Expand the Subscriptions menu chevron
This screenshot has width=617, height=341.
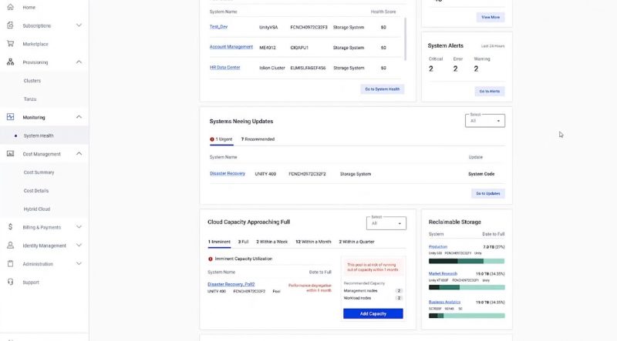(x=79, y=25)
